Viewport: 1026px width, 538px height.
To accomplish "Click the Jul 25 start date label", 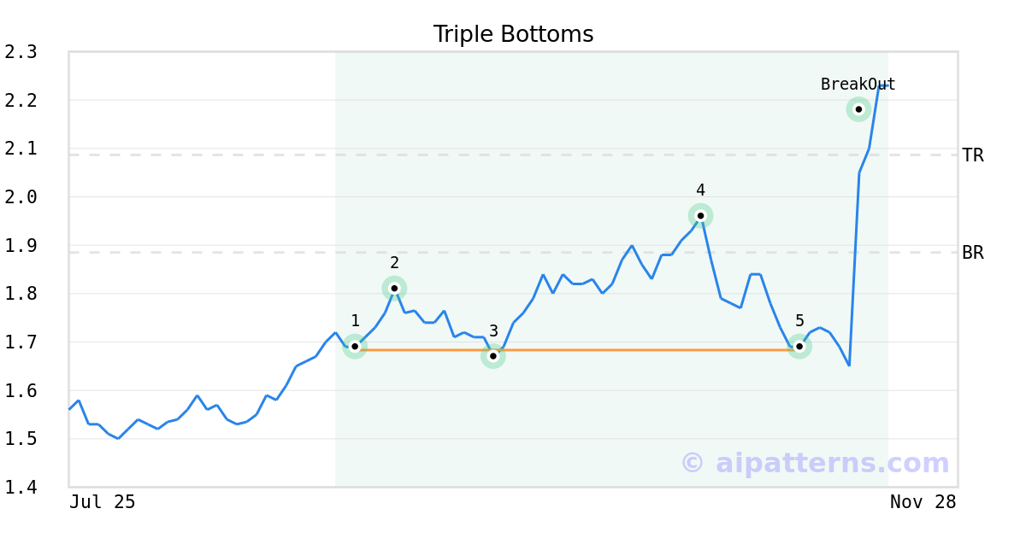I will [x=103, y=502].
